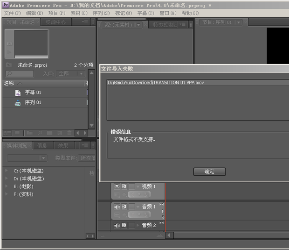
Task: Select the failed file path TRANSITION 01 VPP.mov
Action: tap(156, 83)
